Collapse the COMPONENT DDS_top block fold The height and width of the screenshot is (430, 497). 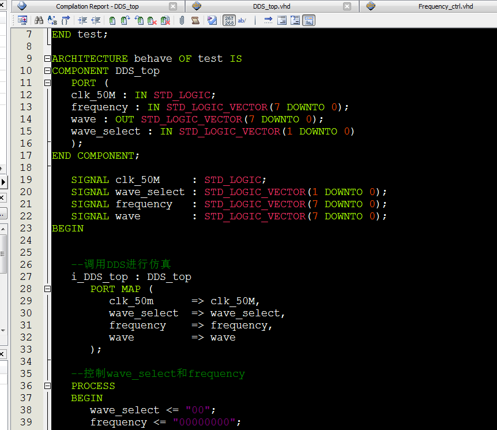pos(47,71)
